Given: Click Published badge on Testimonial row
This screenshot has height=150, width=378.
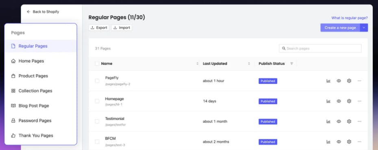Looking at the screenshot, I should pyautogui.click(x=268, y=122).
